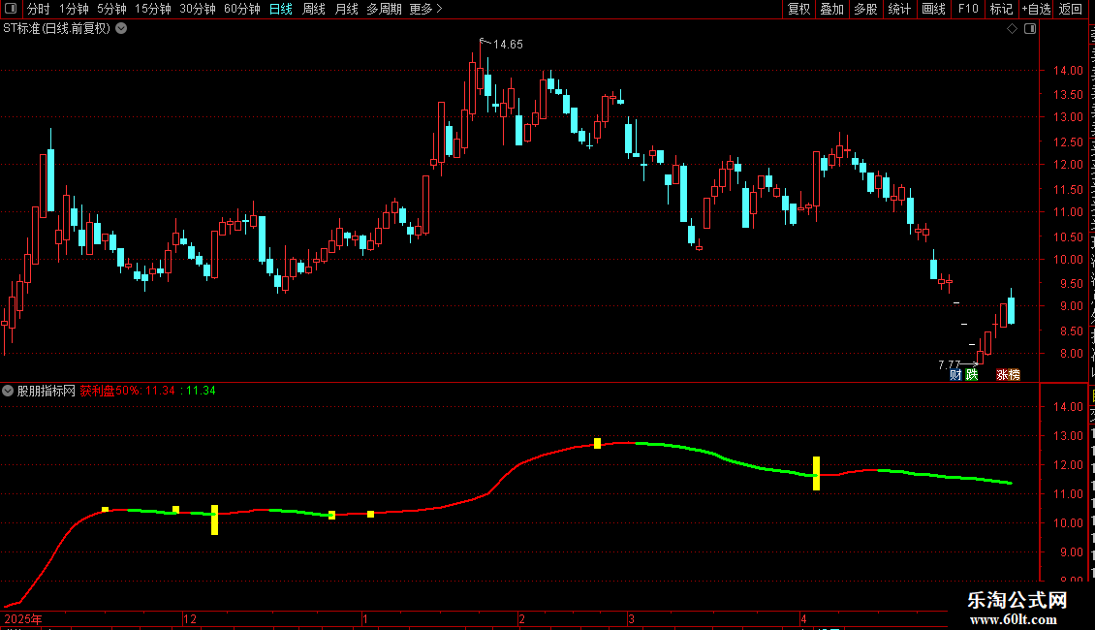Click the ST标准(日线.前复权) chart title

[56, 29]
